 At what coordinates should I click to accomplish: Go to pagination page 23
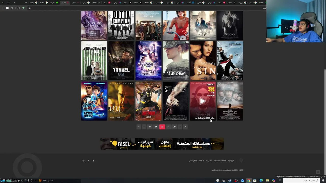[156, 127]
